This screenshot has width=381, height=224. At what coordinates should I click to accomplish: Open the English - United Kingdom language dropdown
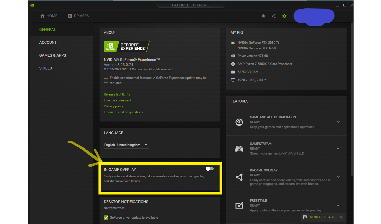(x=126, y=145)
